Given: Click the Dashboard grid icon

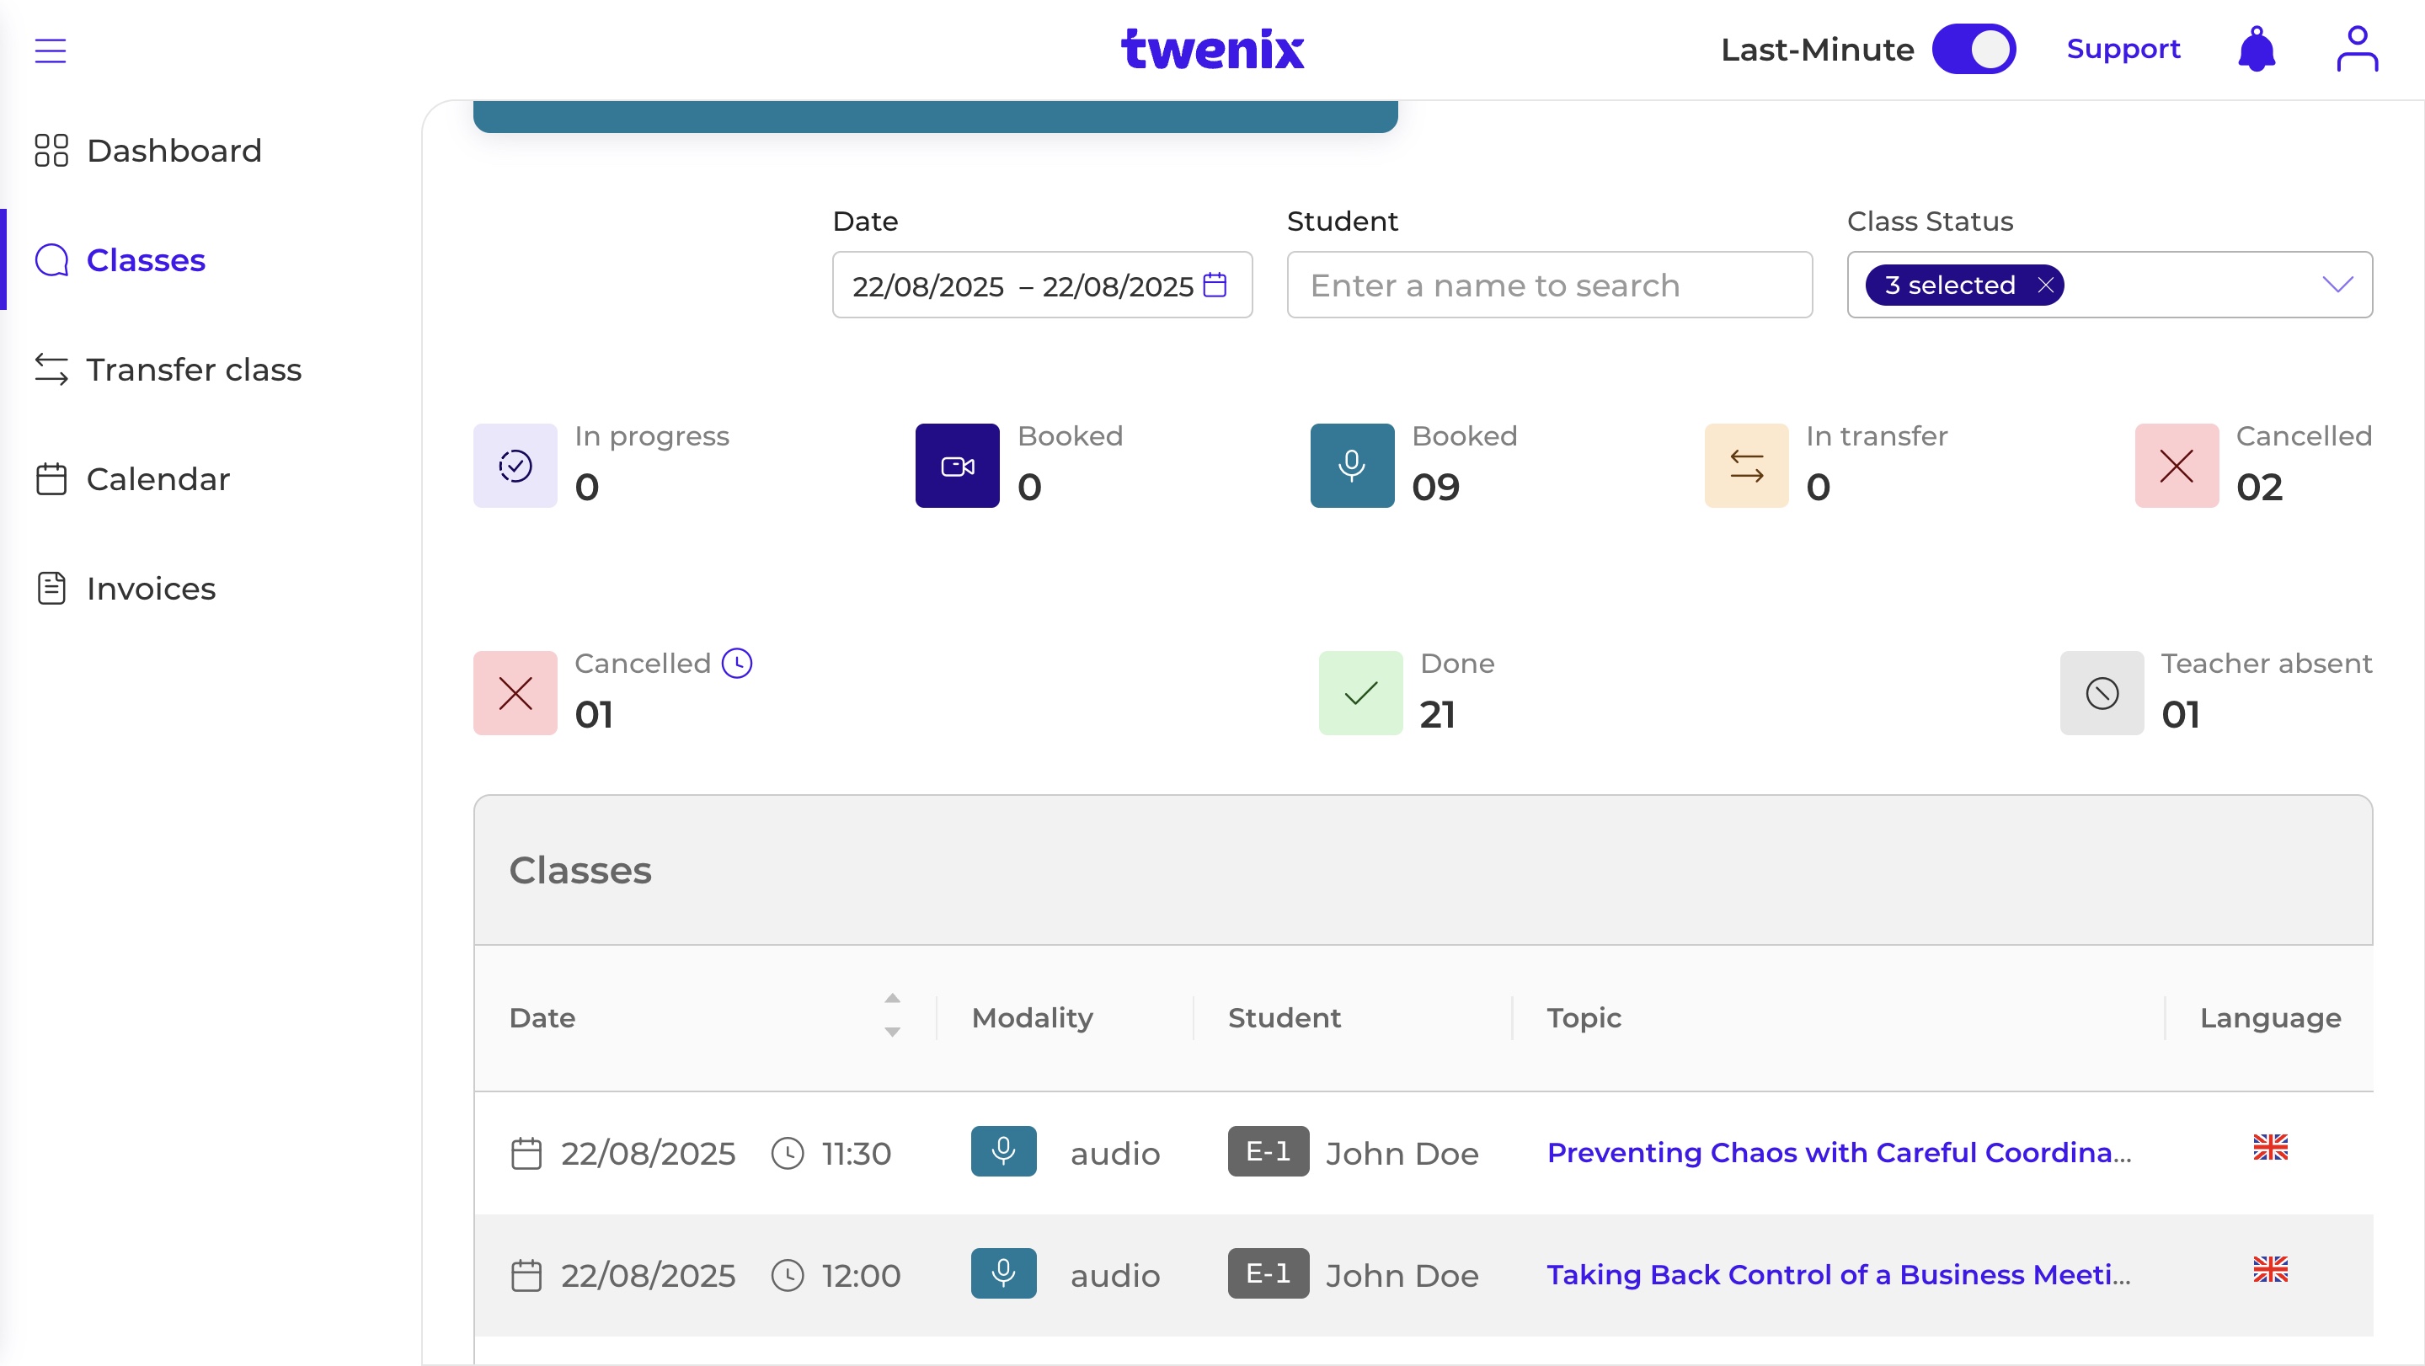Looking at the screenshot, I should (51, 151).
